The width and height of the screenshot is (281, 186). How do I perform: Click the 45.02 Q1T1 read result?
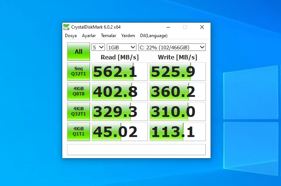coord(120,132)
